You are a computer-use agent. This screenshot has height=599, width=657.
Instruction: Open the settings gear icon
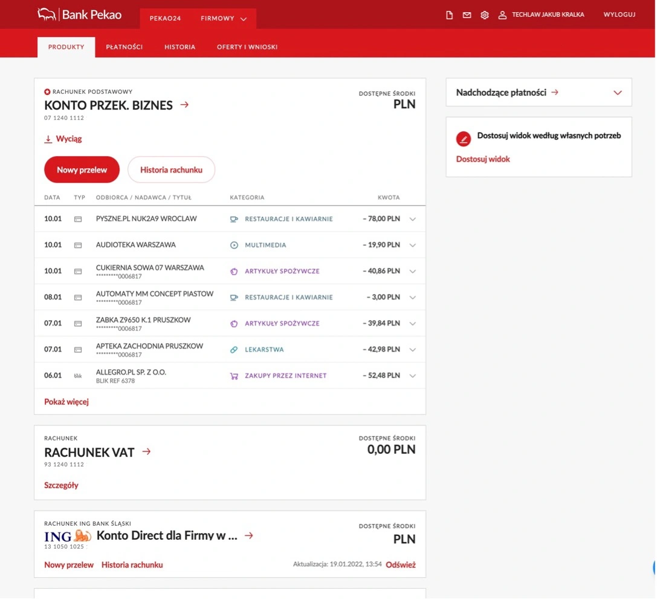pos(484,15)
